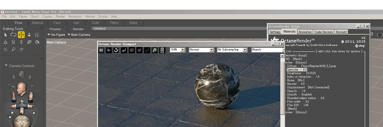Open the Settings tab in OctaneRender Setup
Image resolution: width=383 pixels, height=127 pixels.
coord(275,32)
